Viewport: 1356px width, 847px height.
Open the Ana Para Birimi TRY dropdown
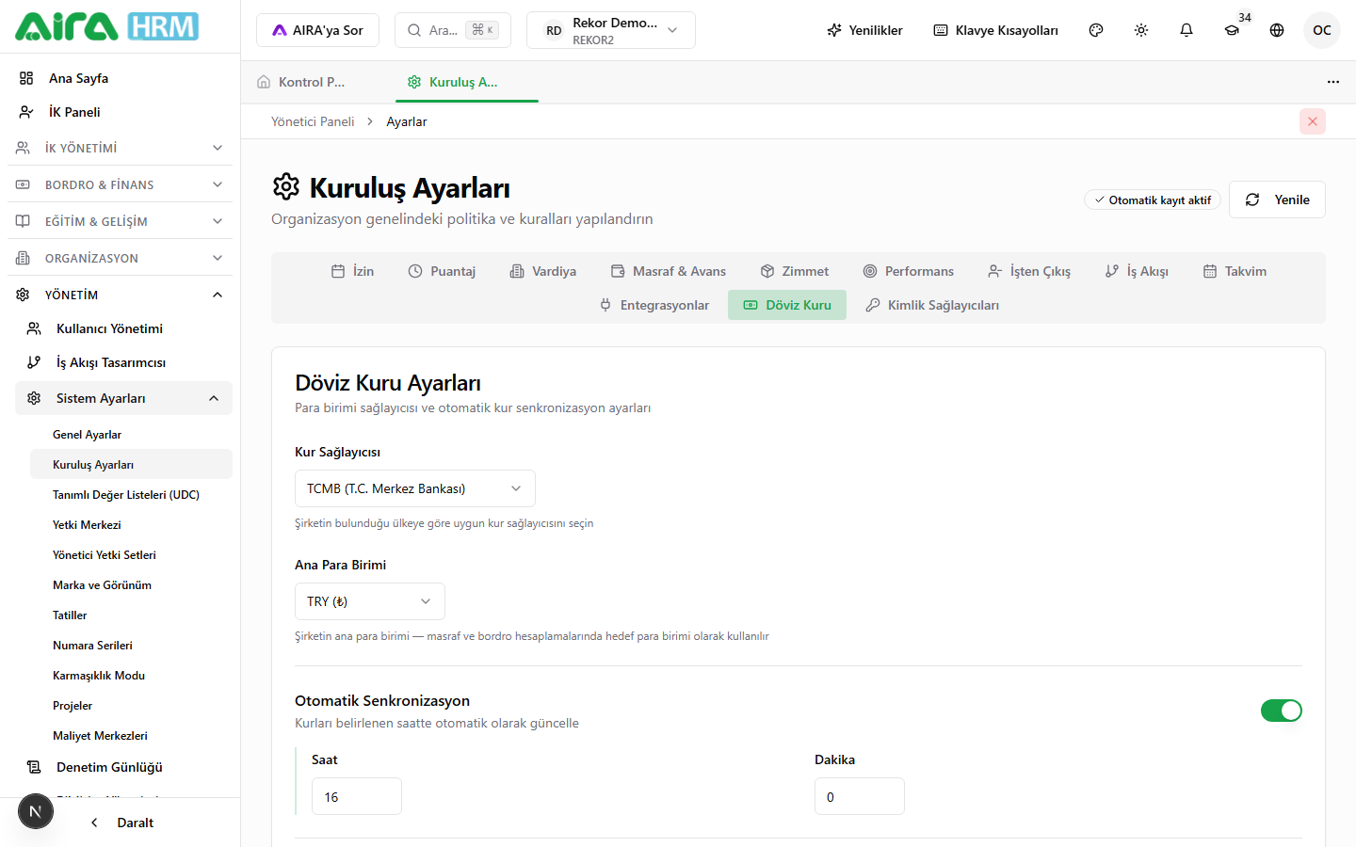pos(370,601)
